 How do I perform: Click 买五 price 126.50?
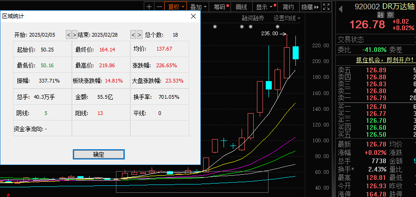(376, 135)
